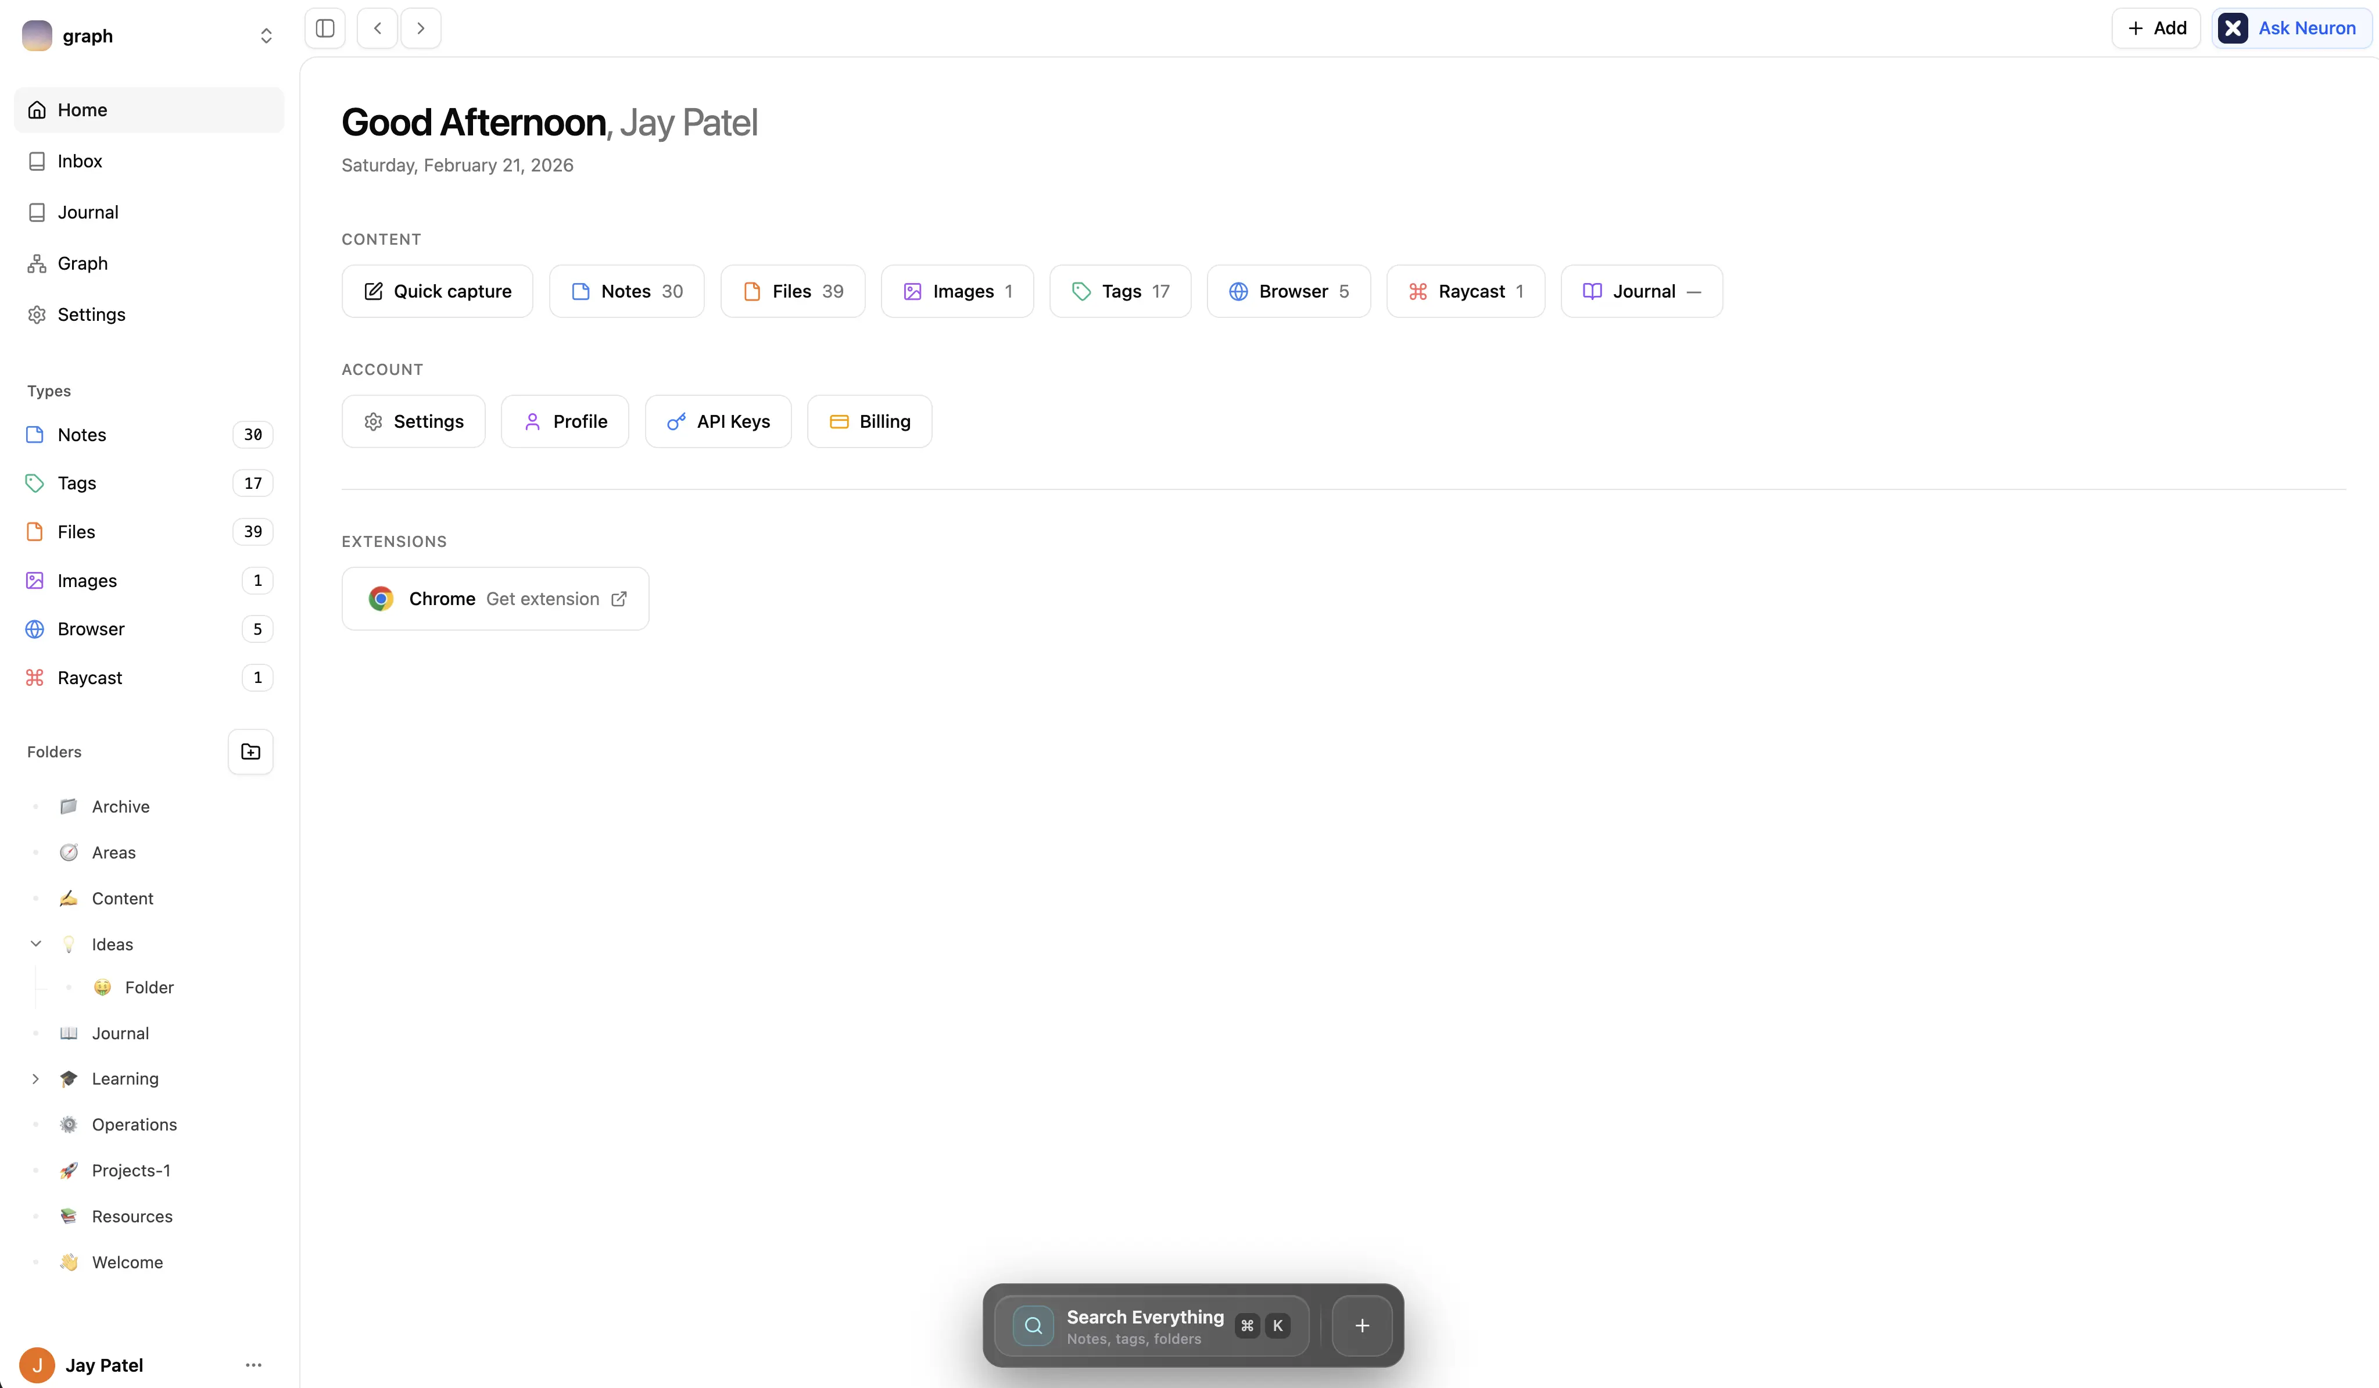The width and height of the screenshot is (2379, 1388).
Task: Collapse the Ideas folder
Action: pos(36,943)
